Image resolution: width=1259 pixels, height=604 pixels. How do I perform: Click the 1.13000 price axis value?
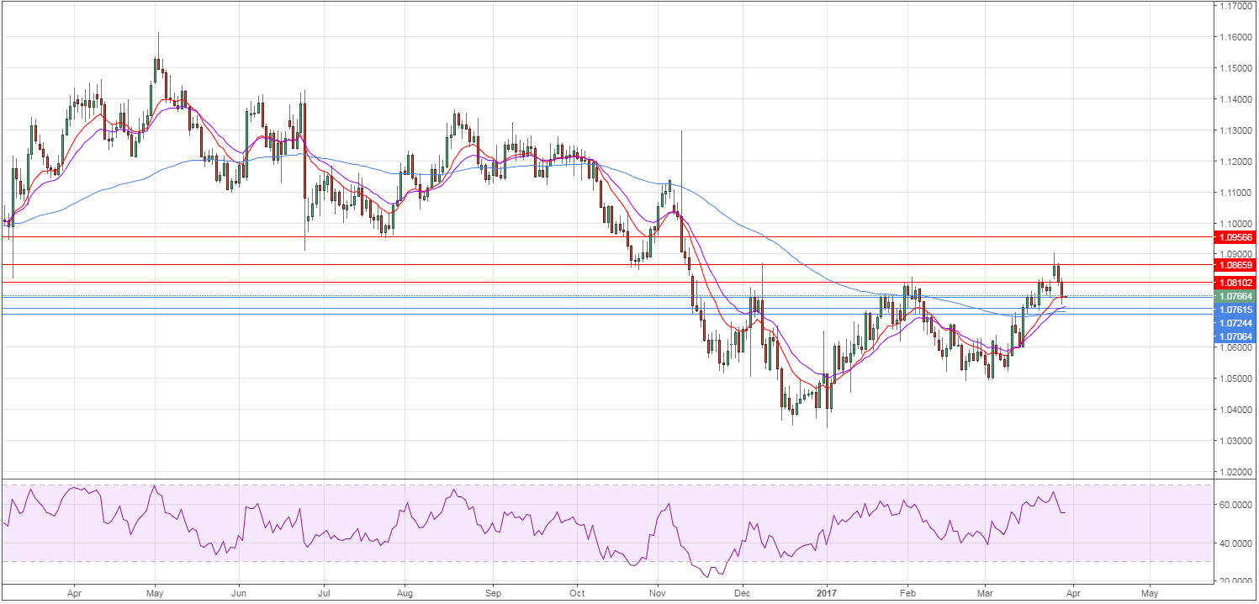(x=1237, y=130)
